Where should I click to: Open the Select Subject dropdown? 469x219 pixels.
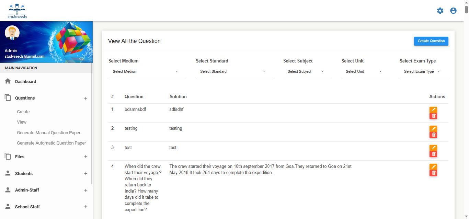click(307, 71)
